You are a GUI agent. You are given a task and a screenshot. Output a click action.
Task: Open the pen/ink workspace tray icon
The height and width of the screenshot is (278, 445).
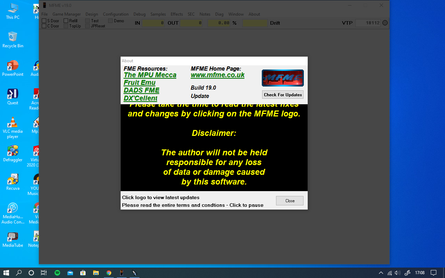[x=407, y=273]
